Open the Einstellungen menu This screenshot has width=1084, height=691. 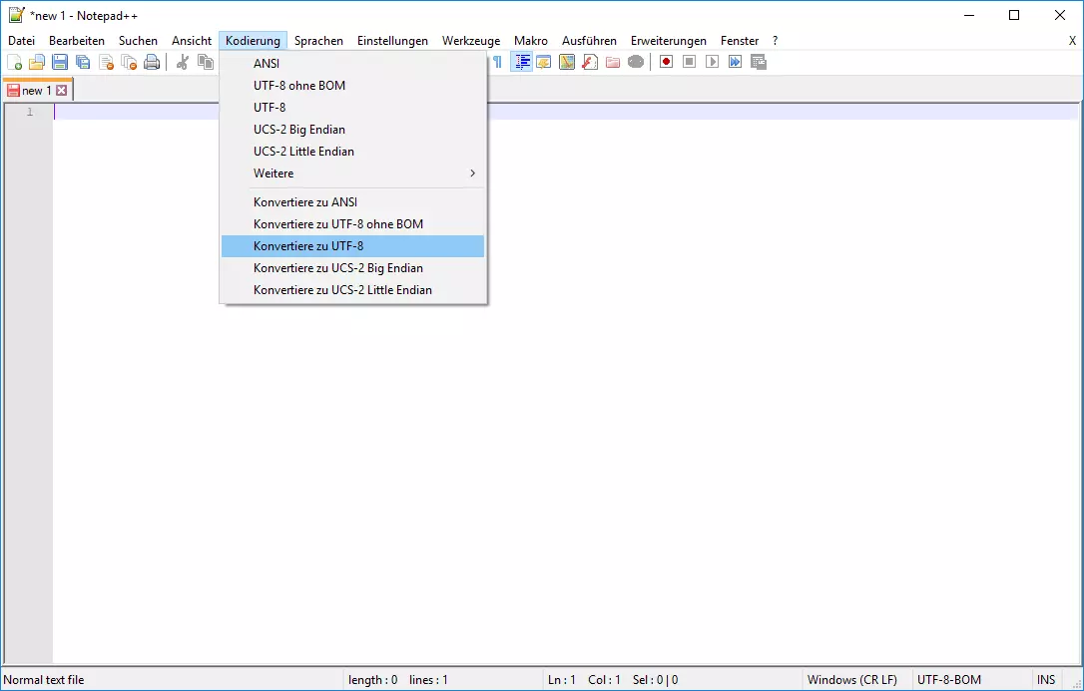click(392, 41)
